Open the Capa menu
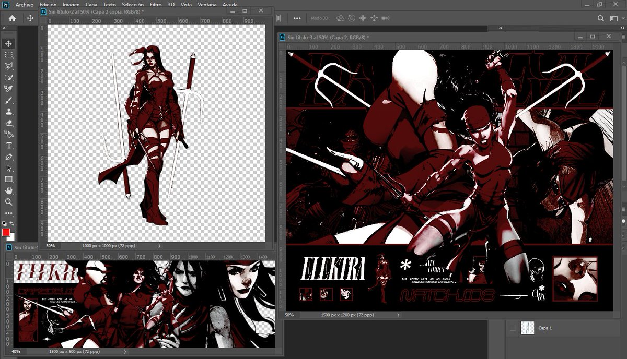Screen dimensions: 627x359 click(x=91, y=4)
